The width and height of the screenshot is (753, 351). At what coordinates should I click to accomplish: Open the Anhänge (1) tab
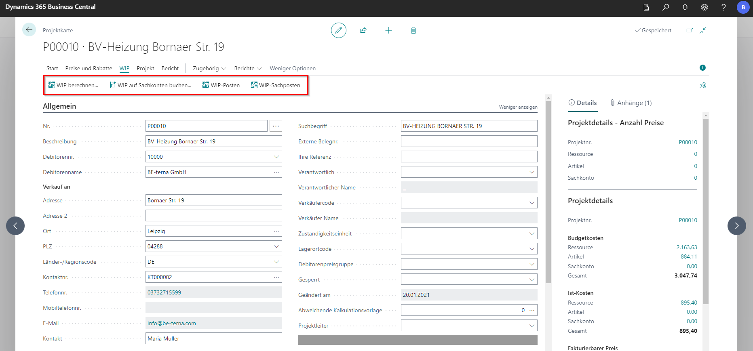click(631, 103)
